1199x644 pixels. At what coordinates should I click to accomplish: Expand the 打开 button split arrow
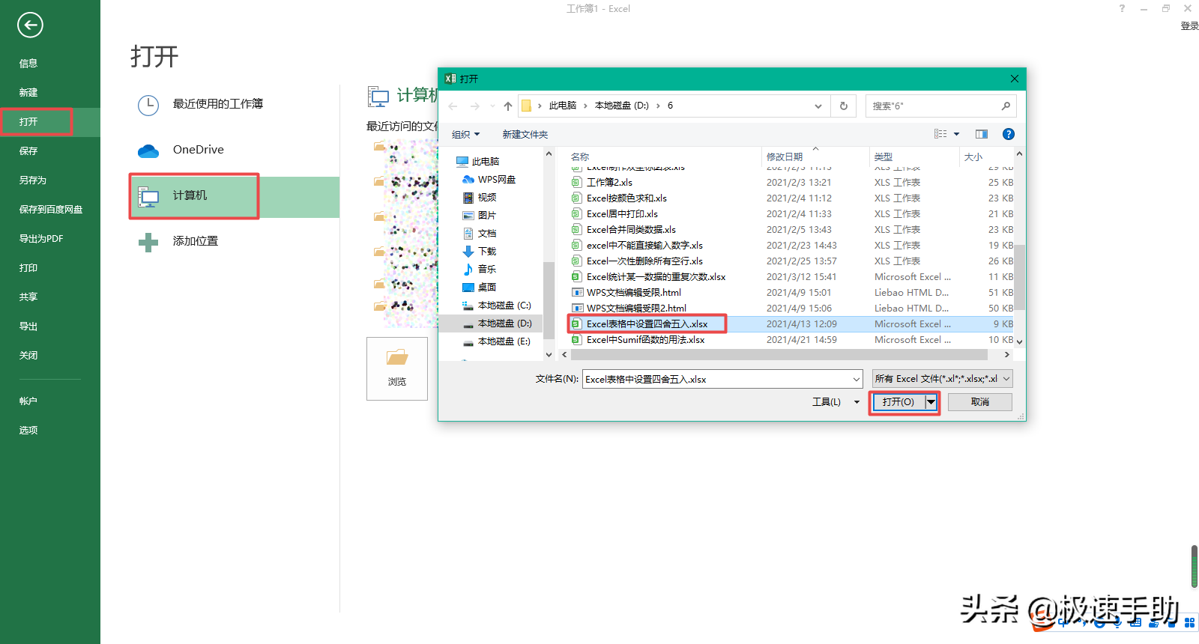(x=931, y=403)
